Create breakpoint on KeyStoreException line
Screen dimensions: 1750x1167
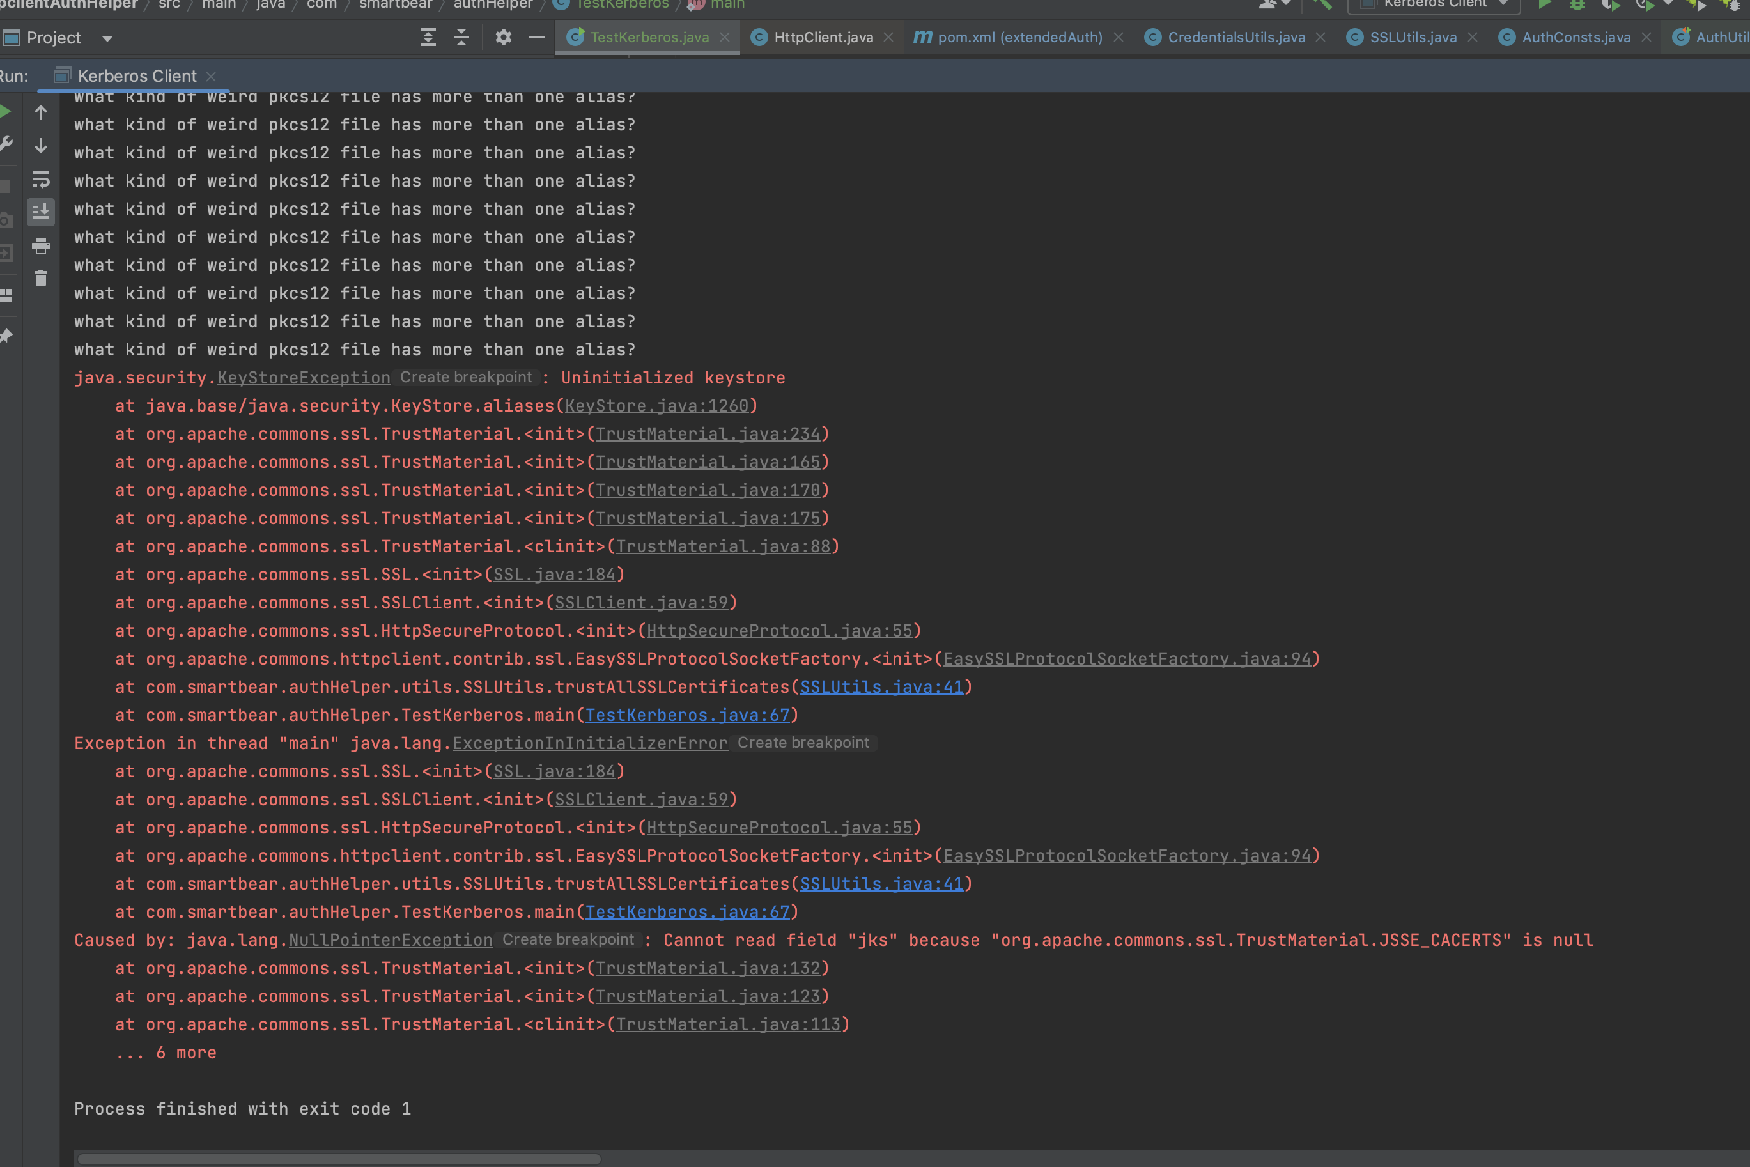click(x=467, y=377)
